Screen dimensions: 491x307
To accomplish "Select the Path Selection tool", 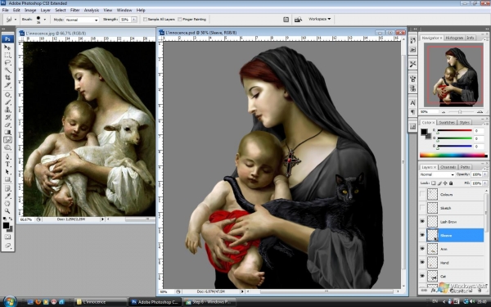I will (7, 172).
